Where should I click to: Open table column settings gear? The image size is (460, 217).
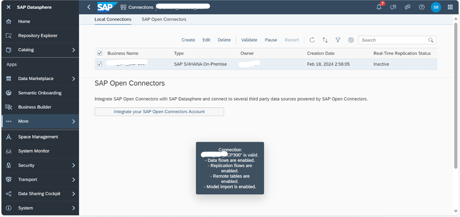pyautogui.click(x=351, y=40)
